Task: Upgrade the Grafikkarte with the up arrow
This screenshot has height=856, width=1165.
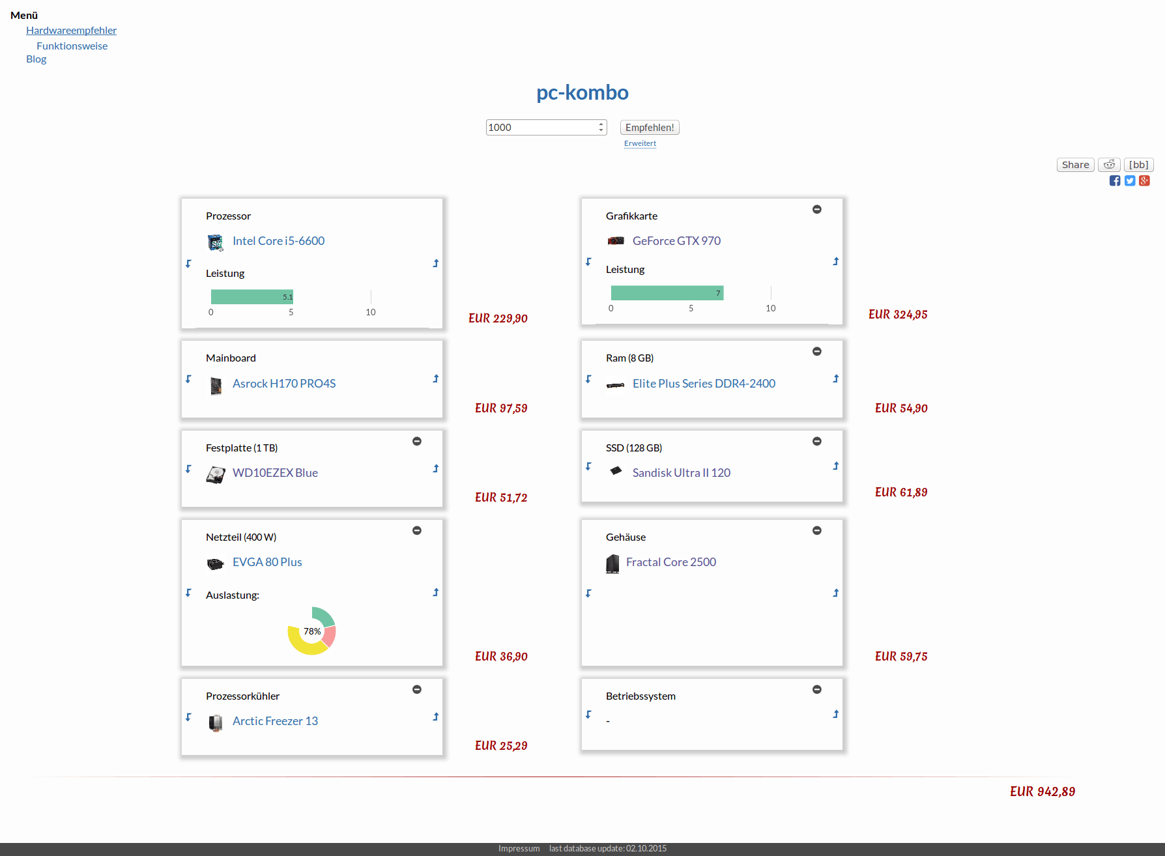Action: click(x=836, y=261)
